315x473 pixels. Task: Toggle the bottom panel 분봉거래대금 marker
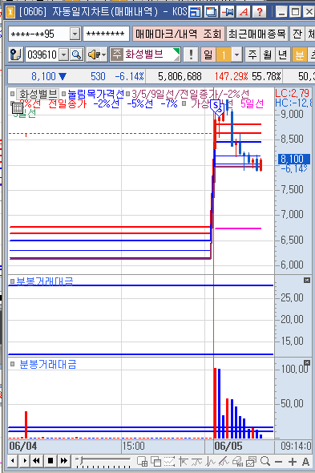pyautogui.click(x=12, y=364)
